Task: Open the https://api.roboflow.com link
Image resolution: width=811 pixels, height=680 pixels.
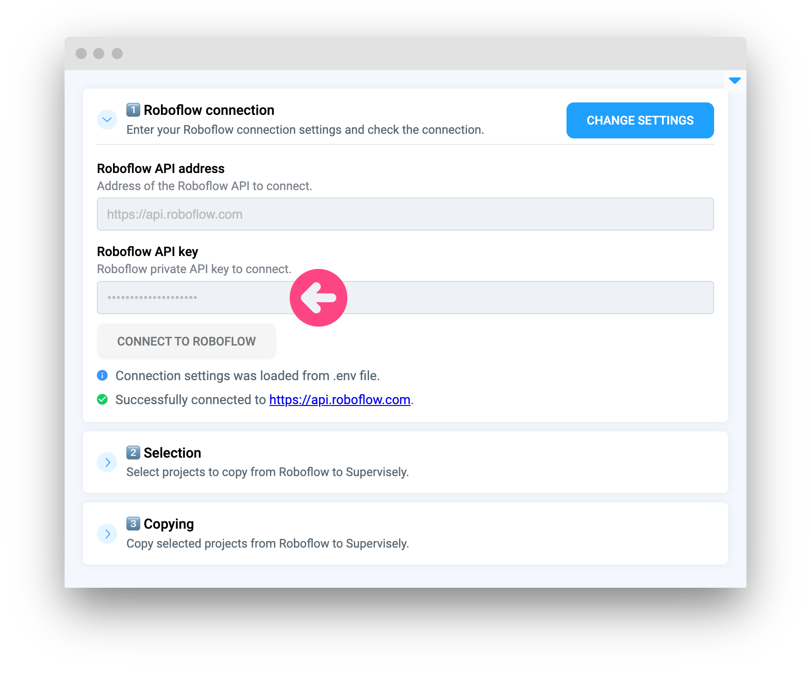Action: (x=340, y=400)
